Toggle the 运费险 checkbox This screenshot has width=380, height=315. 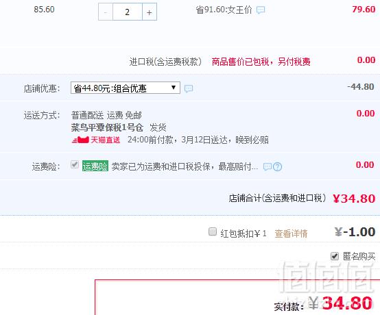[75, 164]
